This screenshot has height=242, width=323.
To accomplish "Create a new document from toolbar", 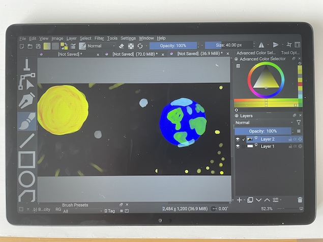I will (x=22, y=46).
